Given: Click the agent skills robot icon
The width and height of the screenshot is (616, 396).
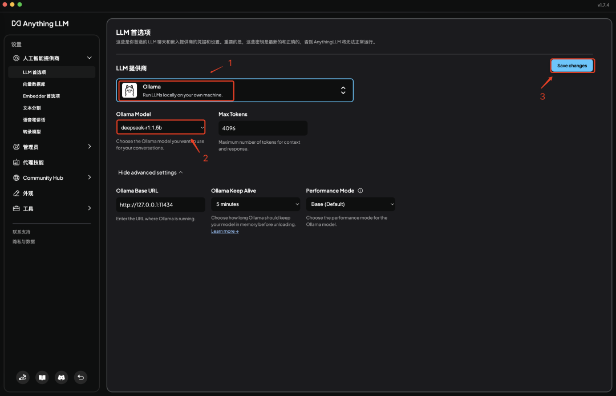Looking at the screenshot, I should click(x=16, y=162).
